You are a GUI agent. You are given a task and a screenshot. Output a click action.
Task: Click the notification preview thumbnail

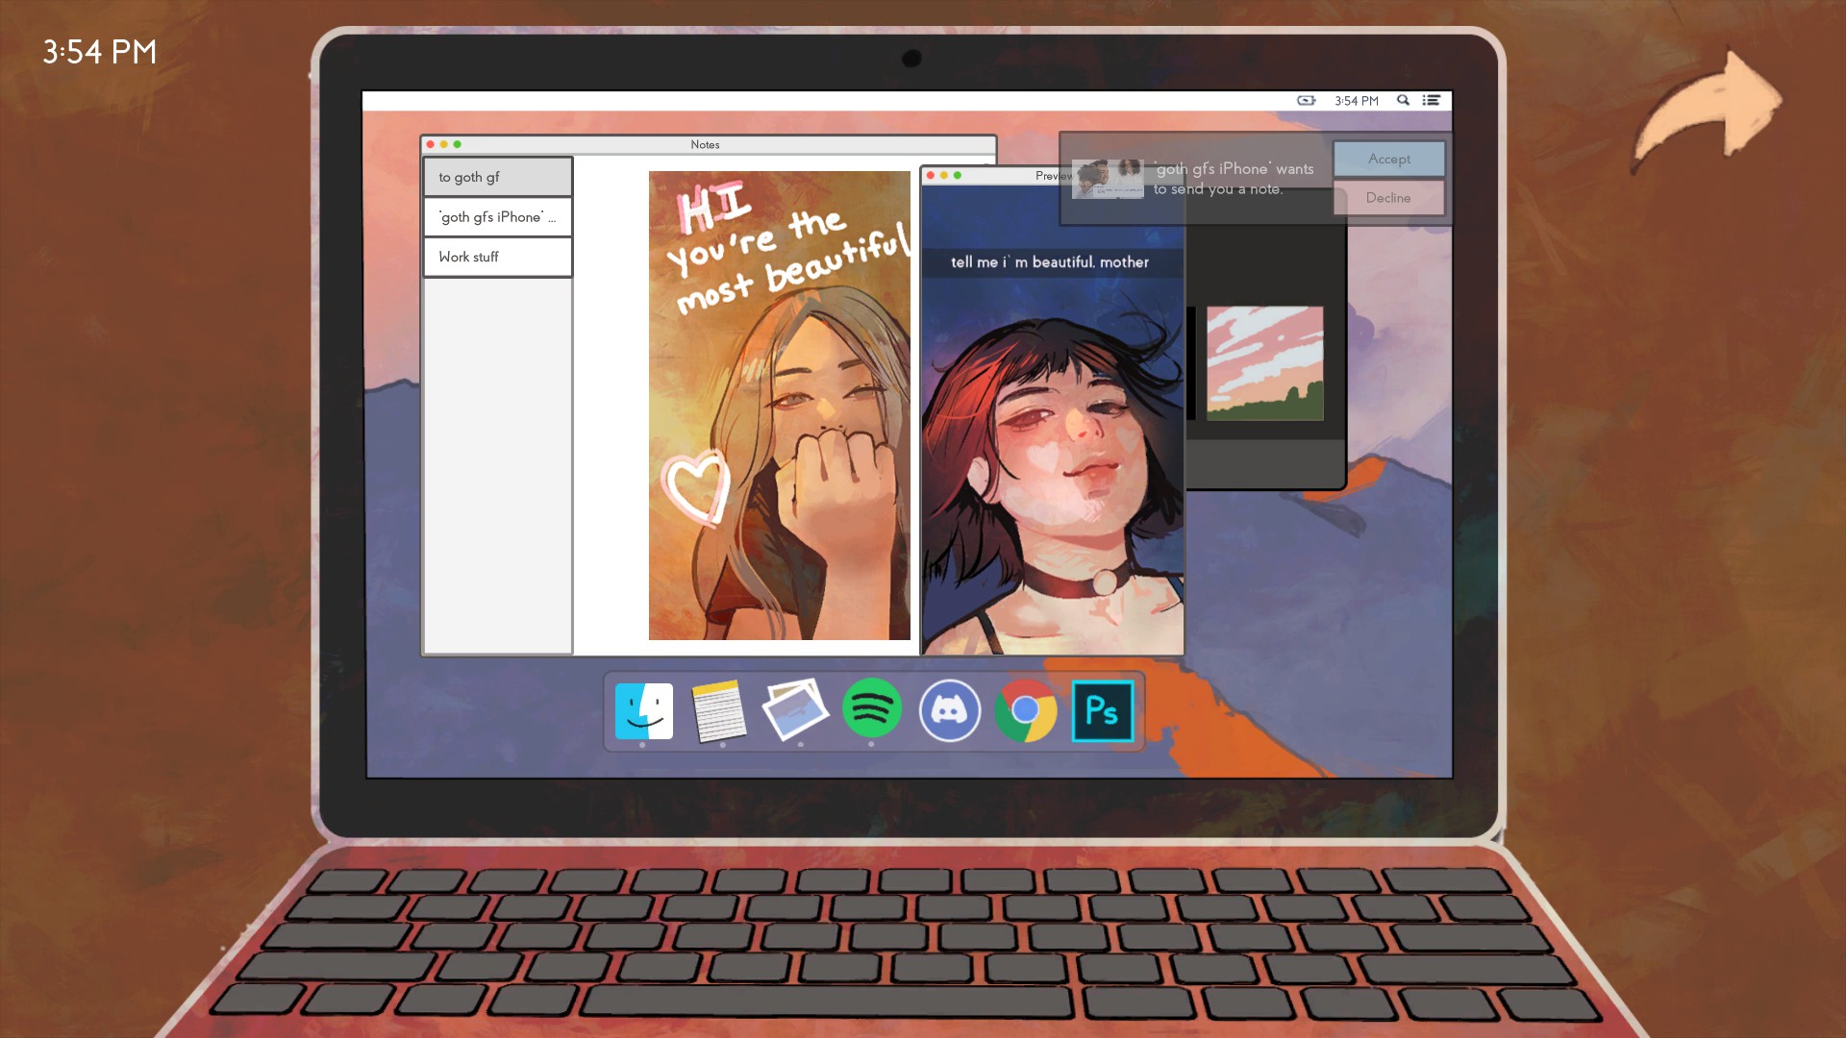1108,179
